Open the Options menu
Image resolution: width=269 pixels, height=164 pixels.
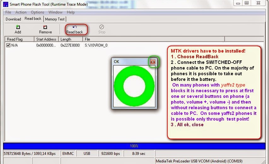pyautogui.click(x=38, y=12)
